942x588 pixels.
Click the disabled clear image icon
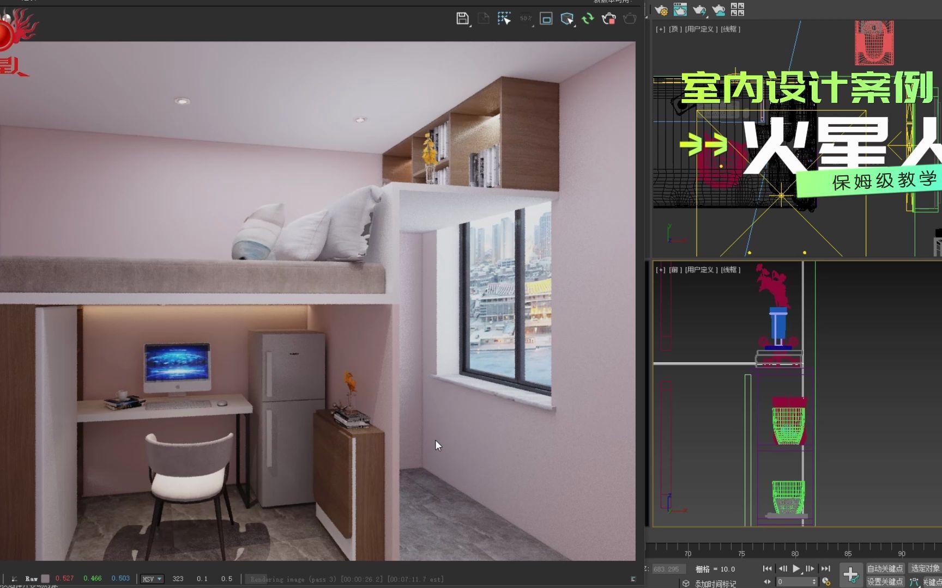[483, 19]
